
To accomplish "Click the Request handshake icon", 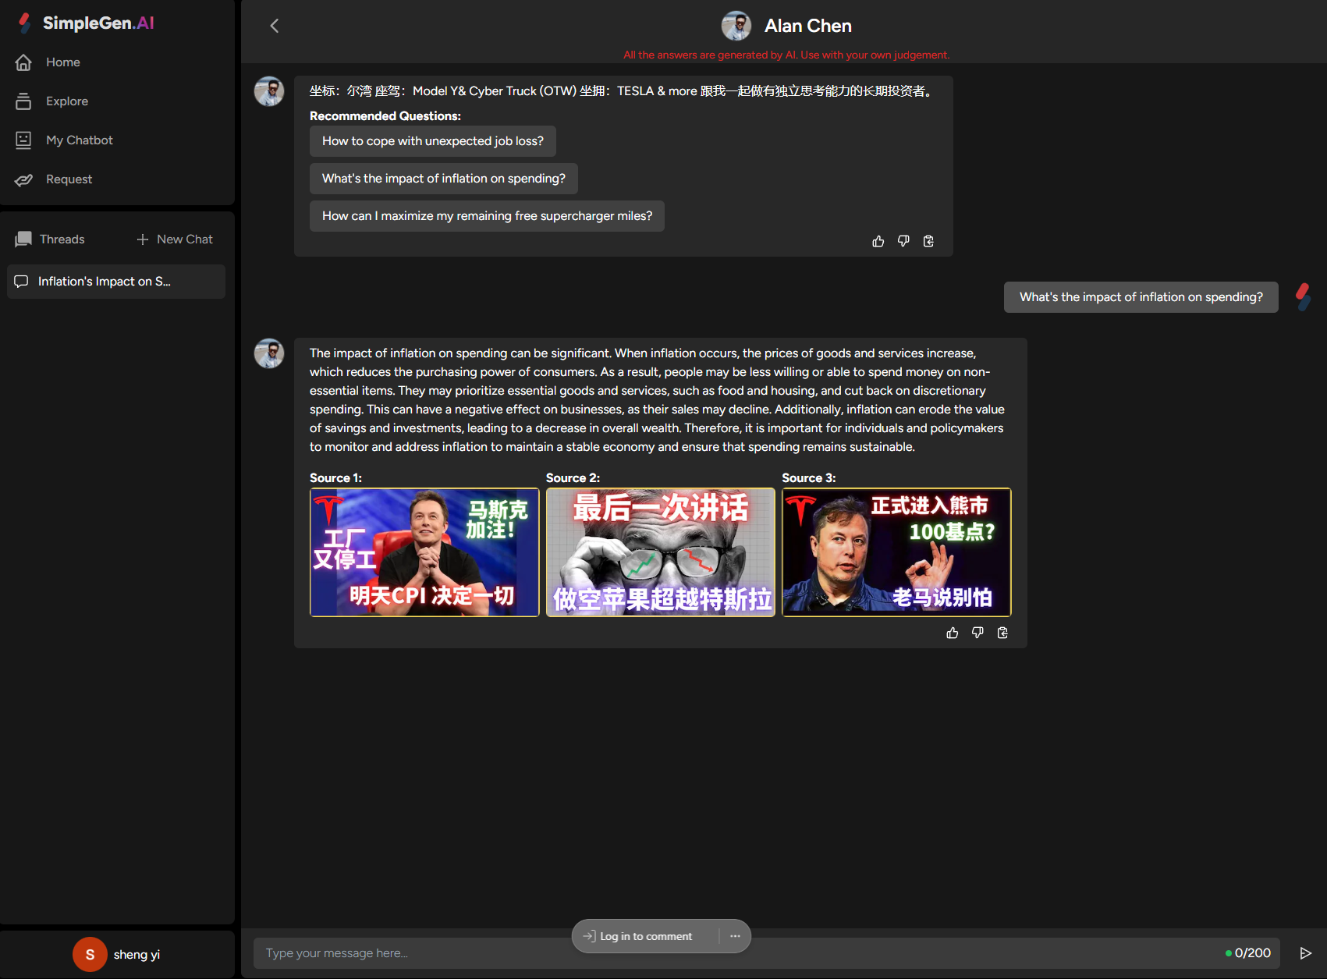I will tap(23, 179).
